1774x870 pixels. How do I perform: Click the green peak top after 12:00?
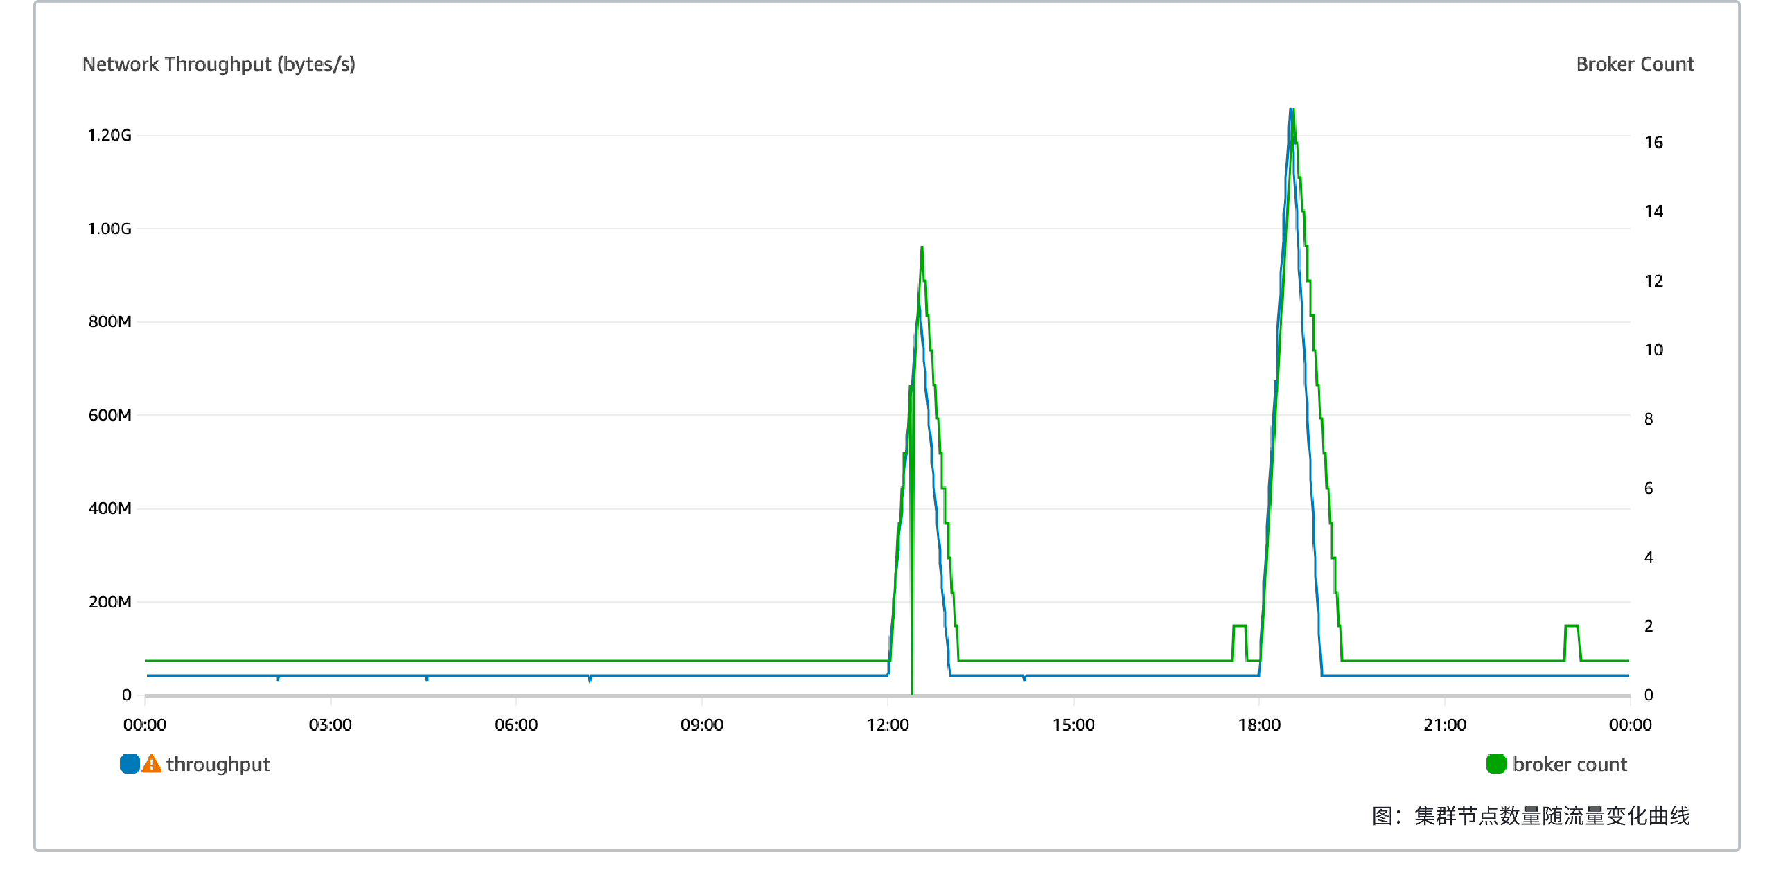pos(922,248)
